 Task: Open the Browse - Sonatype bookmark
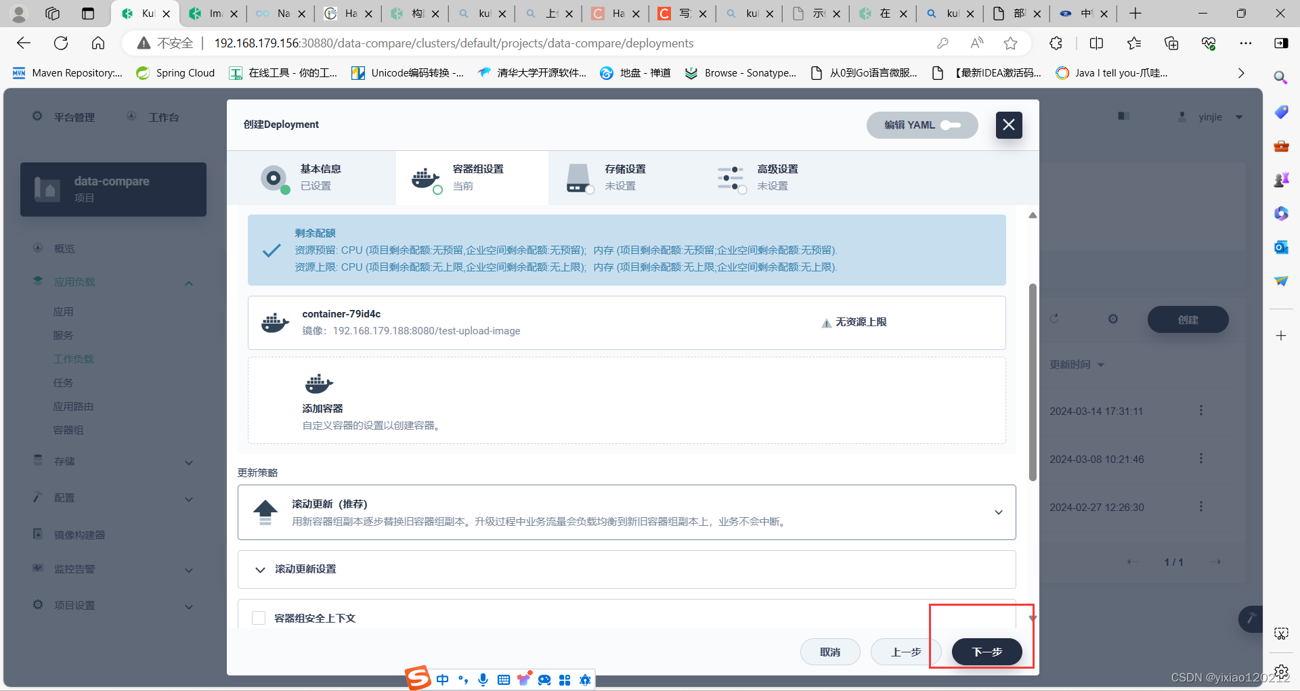pyautogui.click(x=740, y=73)
